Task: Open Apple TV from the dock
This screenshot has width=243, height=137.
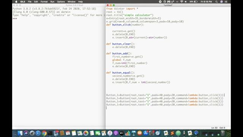Action: [122, 133]
